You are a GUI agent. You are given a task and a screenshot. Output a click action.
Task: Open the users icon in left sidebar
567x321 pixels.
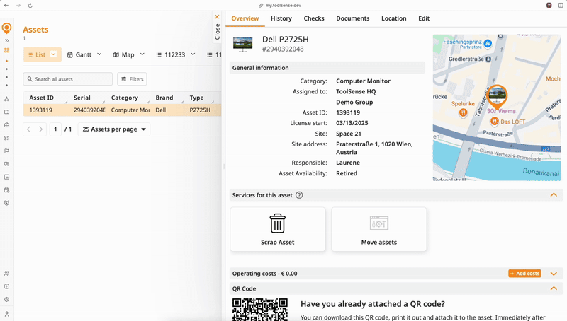(x=6, y=274)
